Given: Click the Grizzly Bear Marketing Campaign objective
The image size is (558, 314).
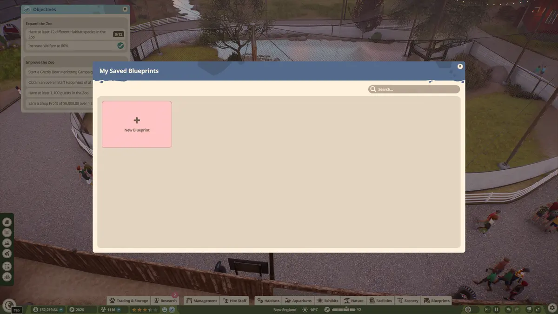Looking at the screenshot, I should click(x=60, y=72).
